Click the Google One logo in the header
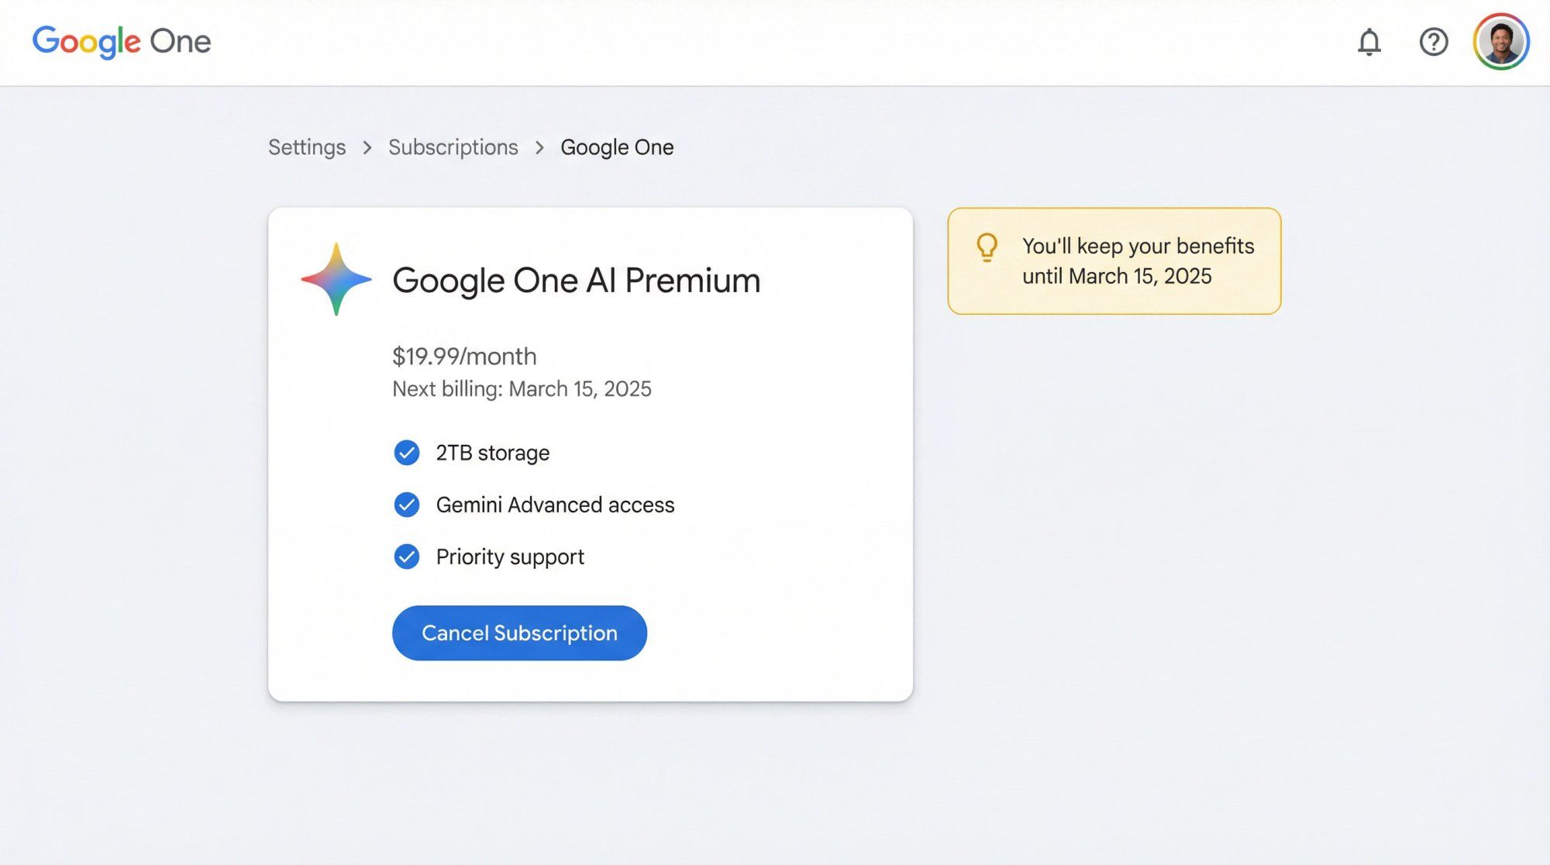Image resolution: width=1550 pixels, height=865 pixels. [122, 42]
